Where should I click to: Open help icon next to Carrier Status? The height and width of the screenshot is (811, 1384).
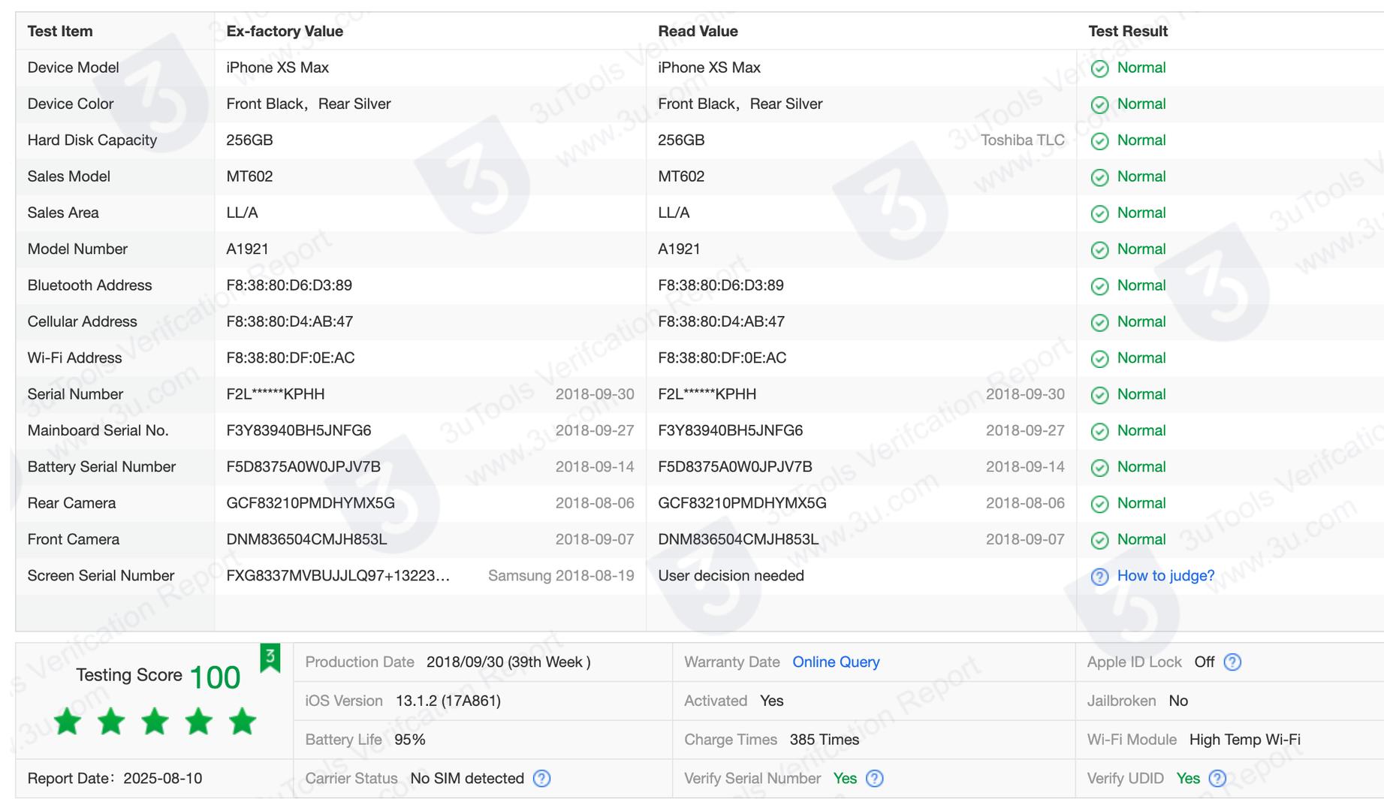point(541,779)
